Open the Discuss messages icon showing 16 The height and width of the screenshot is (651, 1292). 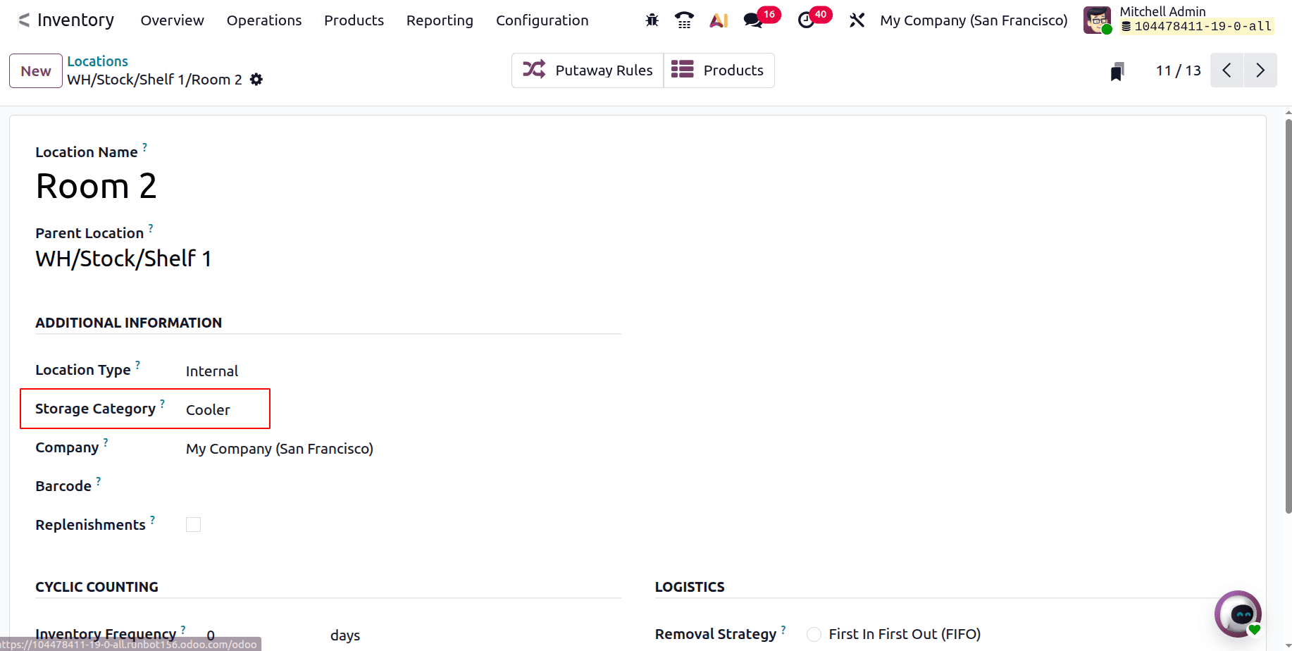coord(752,20)
